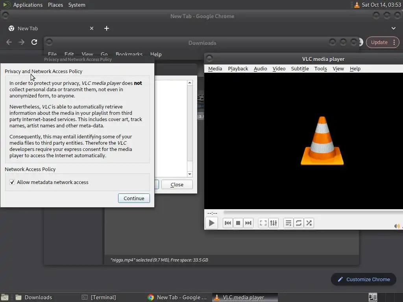Click scrollbar up arrow in dialog
This screenshot has width=403, height=302.
point(190,83)
